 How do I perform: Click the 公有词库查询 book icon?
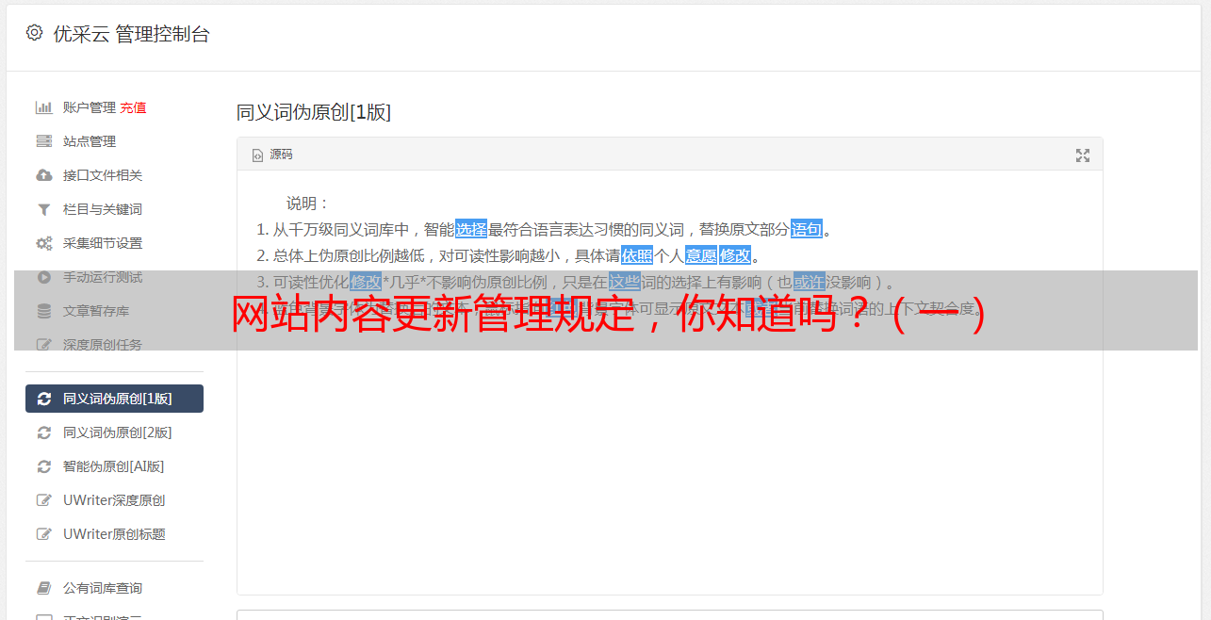click(x=43, y=588)
